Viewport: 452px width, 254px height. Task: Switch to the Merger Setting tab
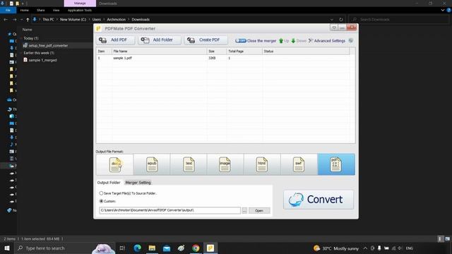click(138, 183)
